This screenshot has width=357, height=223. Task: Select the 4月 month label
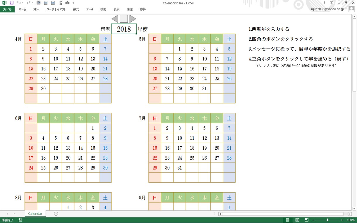click(18, 39)
